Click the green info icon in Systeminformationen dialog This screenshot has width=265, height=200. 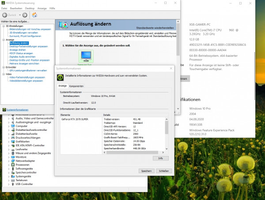[61, 77]
